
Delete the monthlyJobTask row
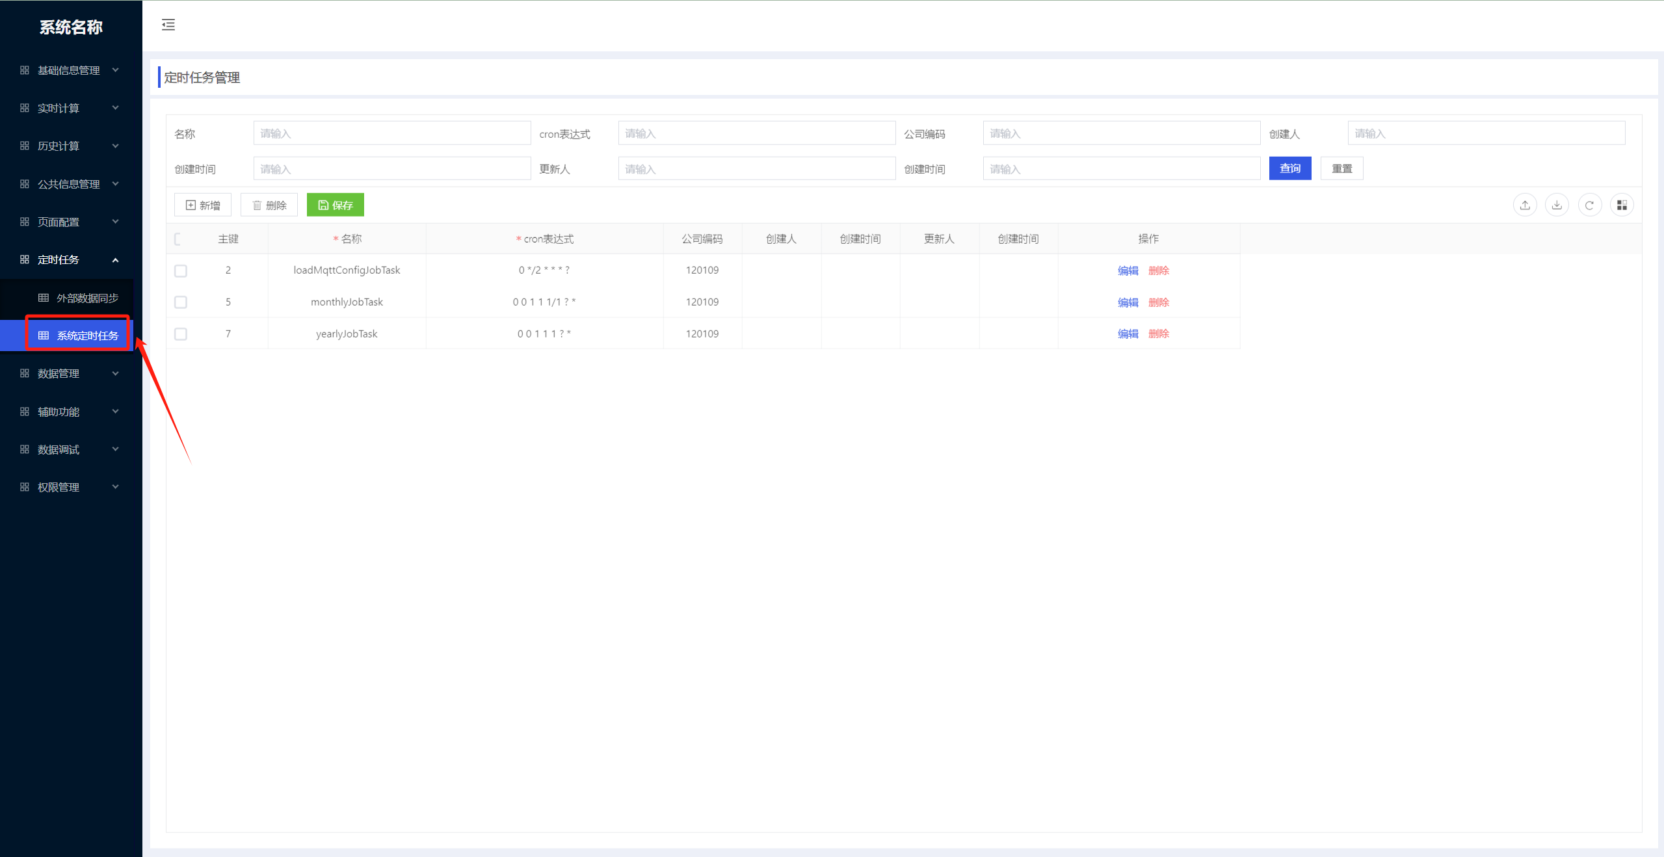[x=1159, y=302]
